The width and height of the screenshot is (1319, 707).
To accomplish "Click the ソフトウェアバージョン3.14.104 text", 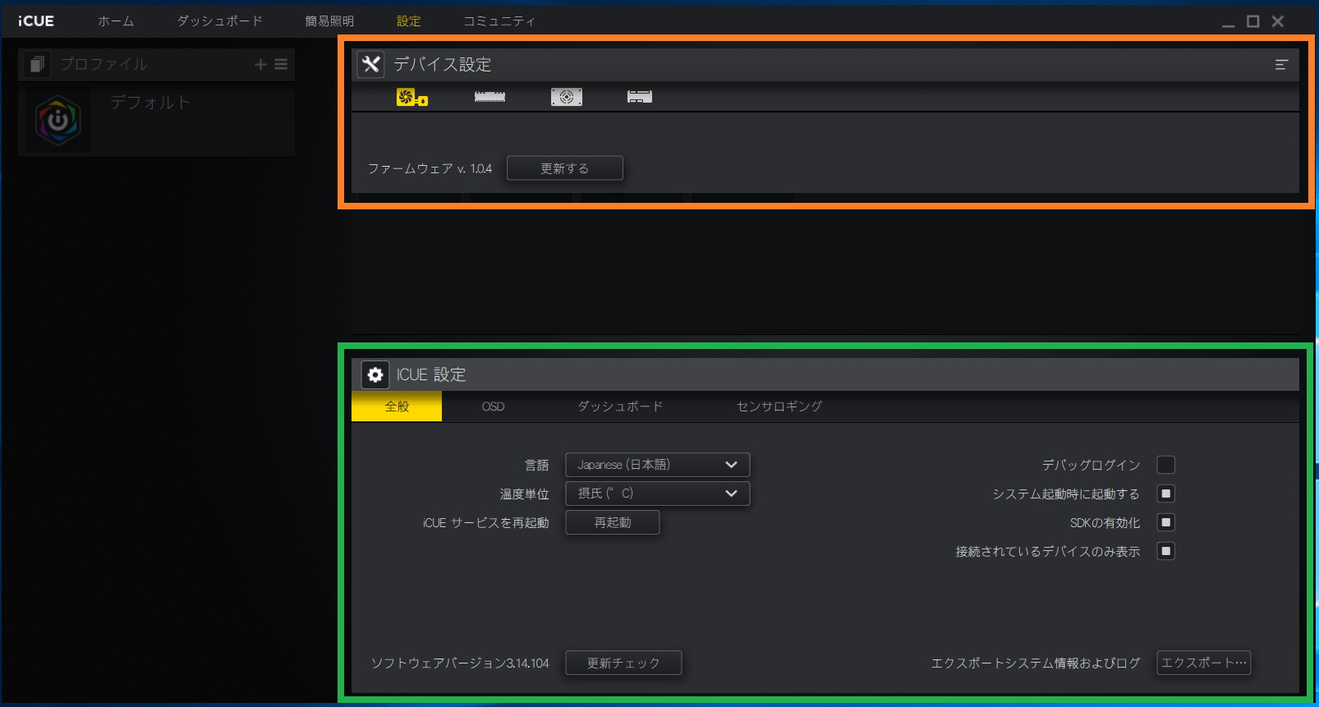I will [460, 663].
